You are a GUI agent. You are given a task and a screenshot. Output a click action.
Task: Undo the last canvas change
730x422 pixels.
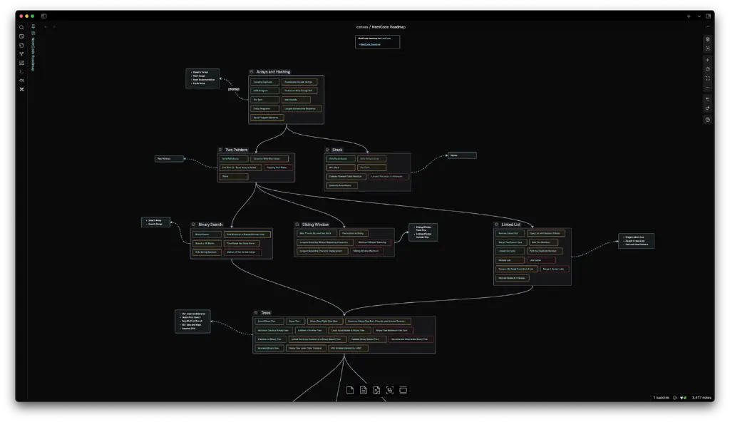pyautogui.click(x=708, y=99)
